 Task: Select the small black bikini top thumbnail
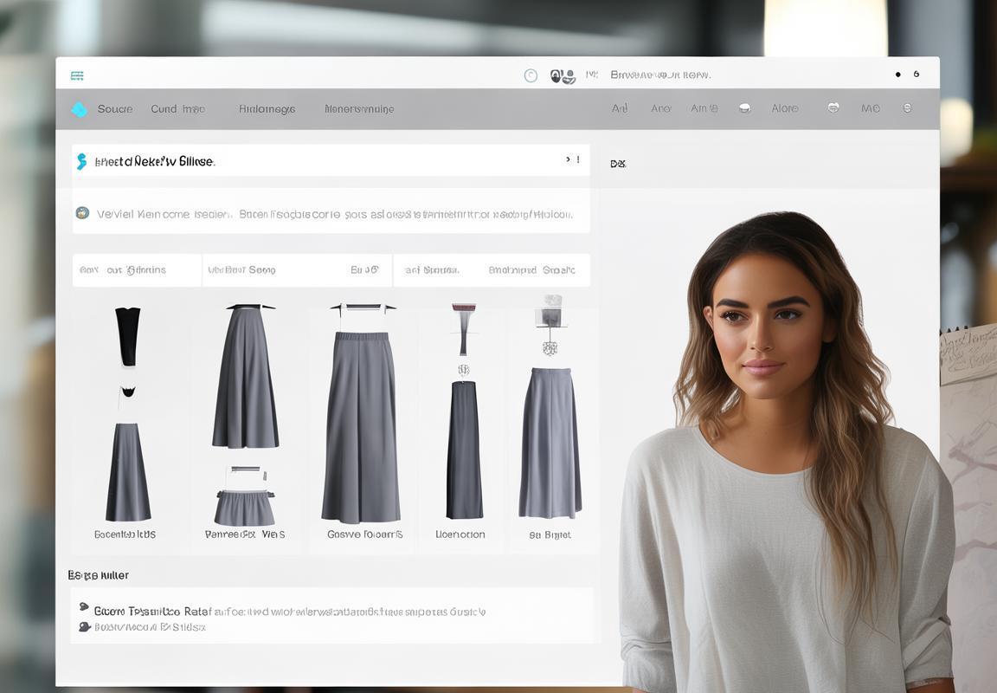point(128,392)
